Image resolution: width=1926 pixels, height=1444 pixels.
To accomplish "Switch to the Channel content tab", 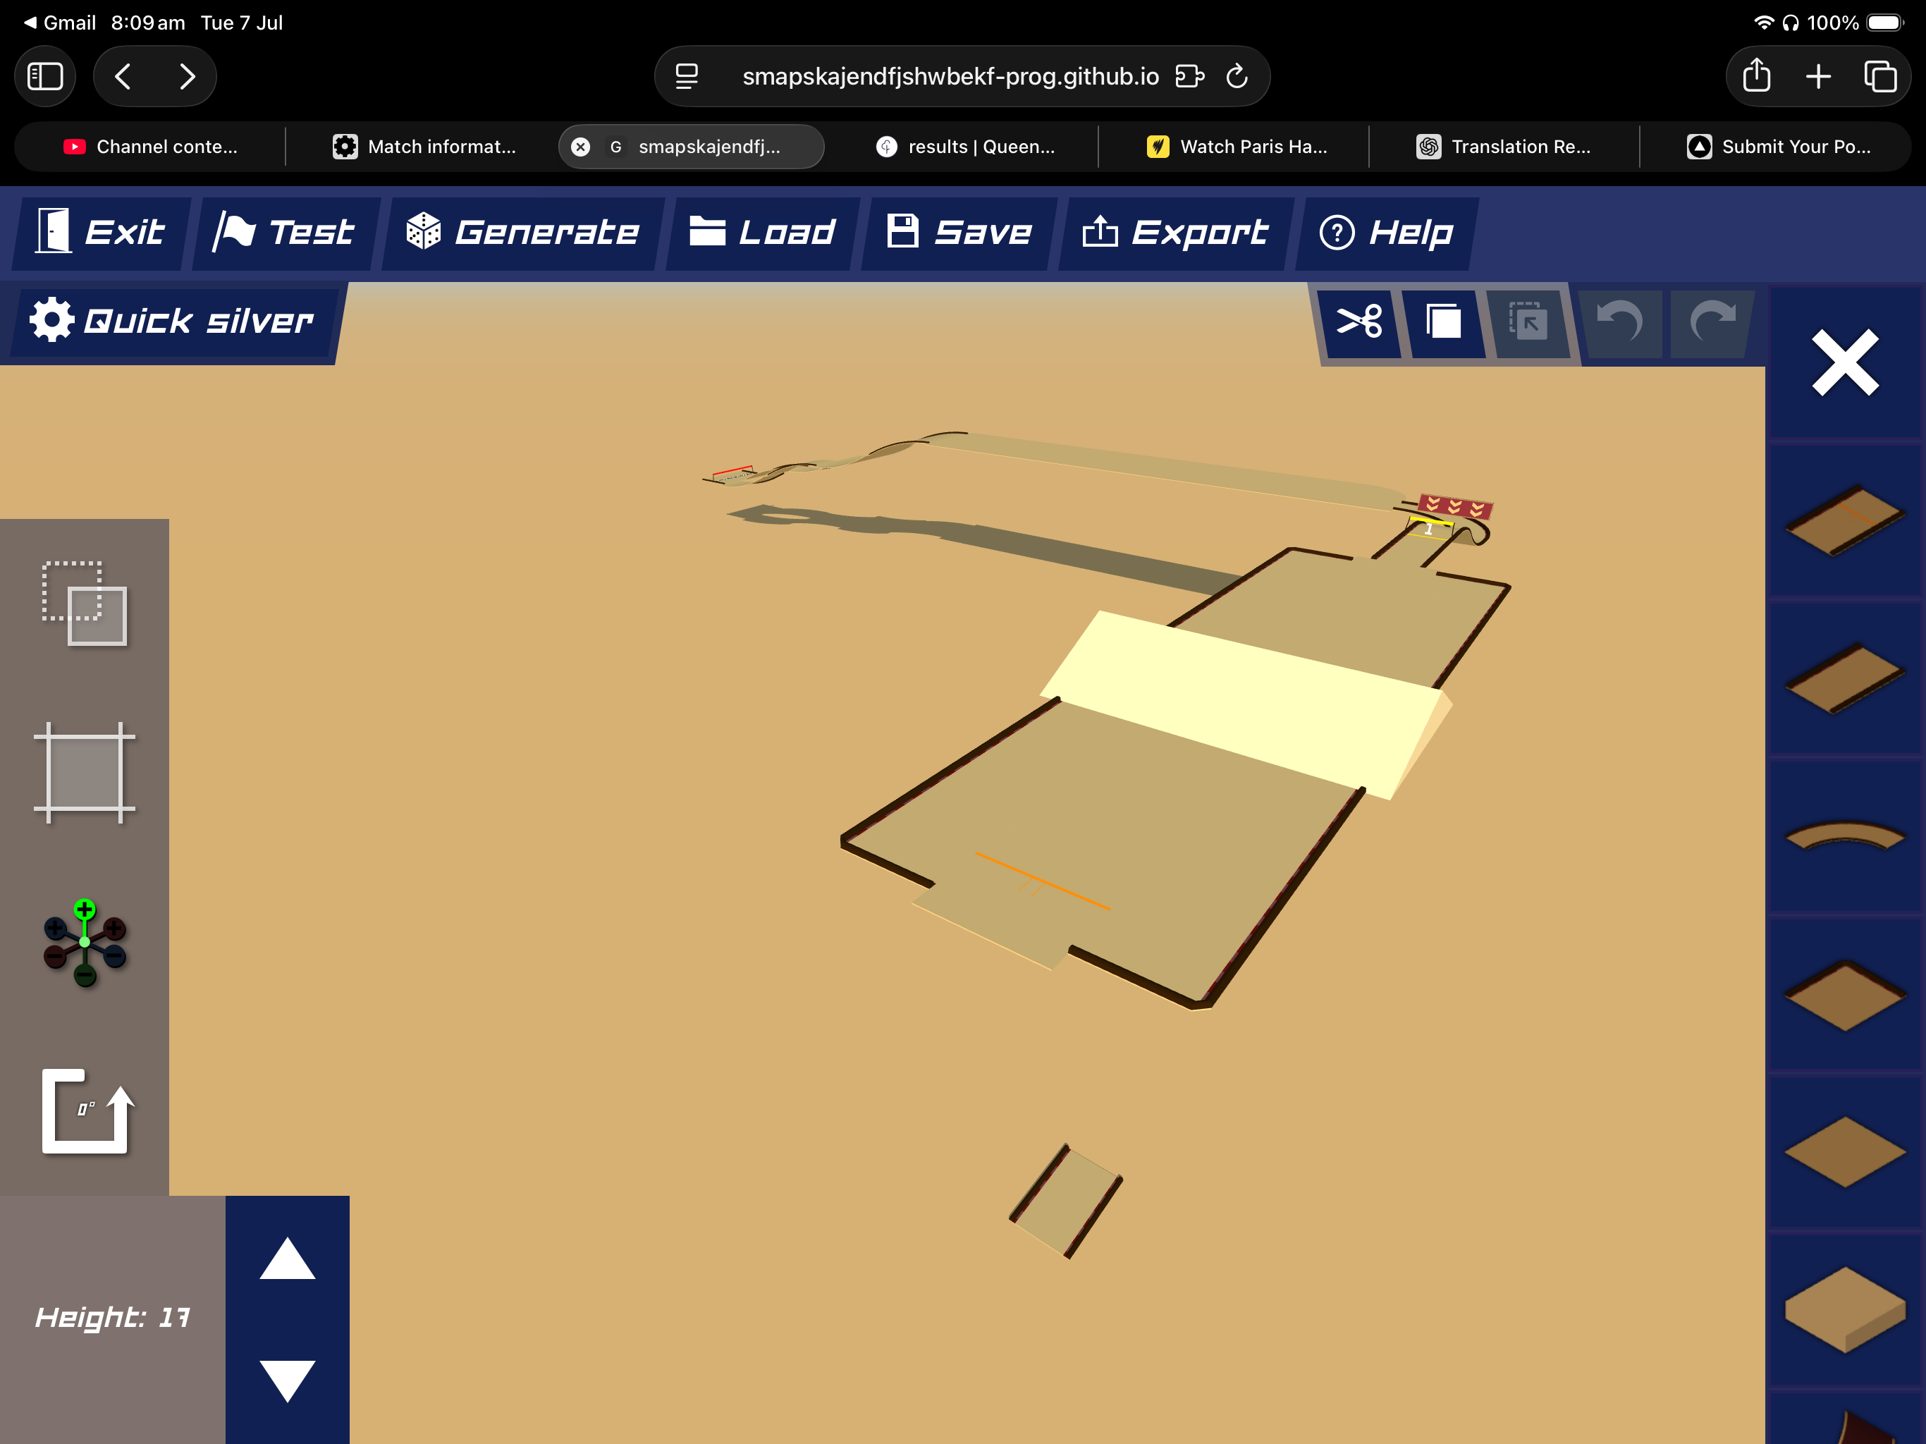I will [x=149, y=147].
